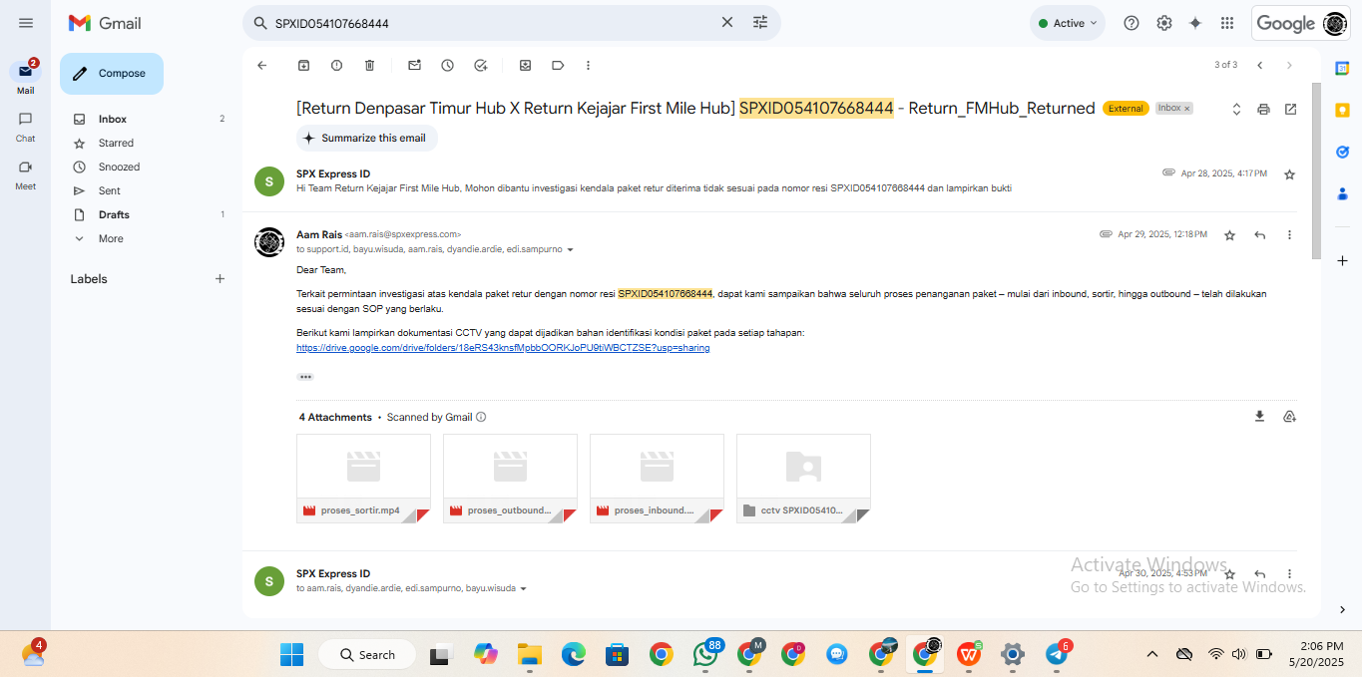The width and height of the screenshot is (1362, 677).
Task: Open attachment scan info icon
Action: point(481,417)
